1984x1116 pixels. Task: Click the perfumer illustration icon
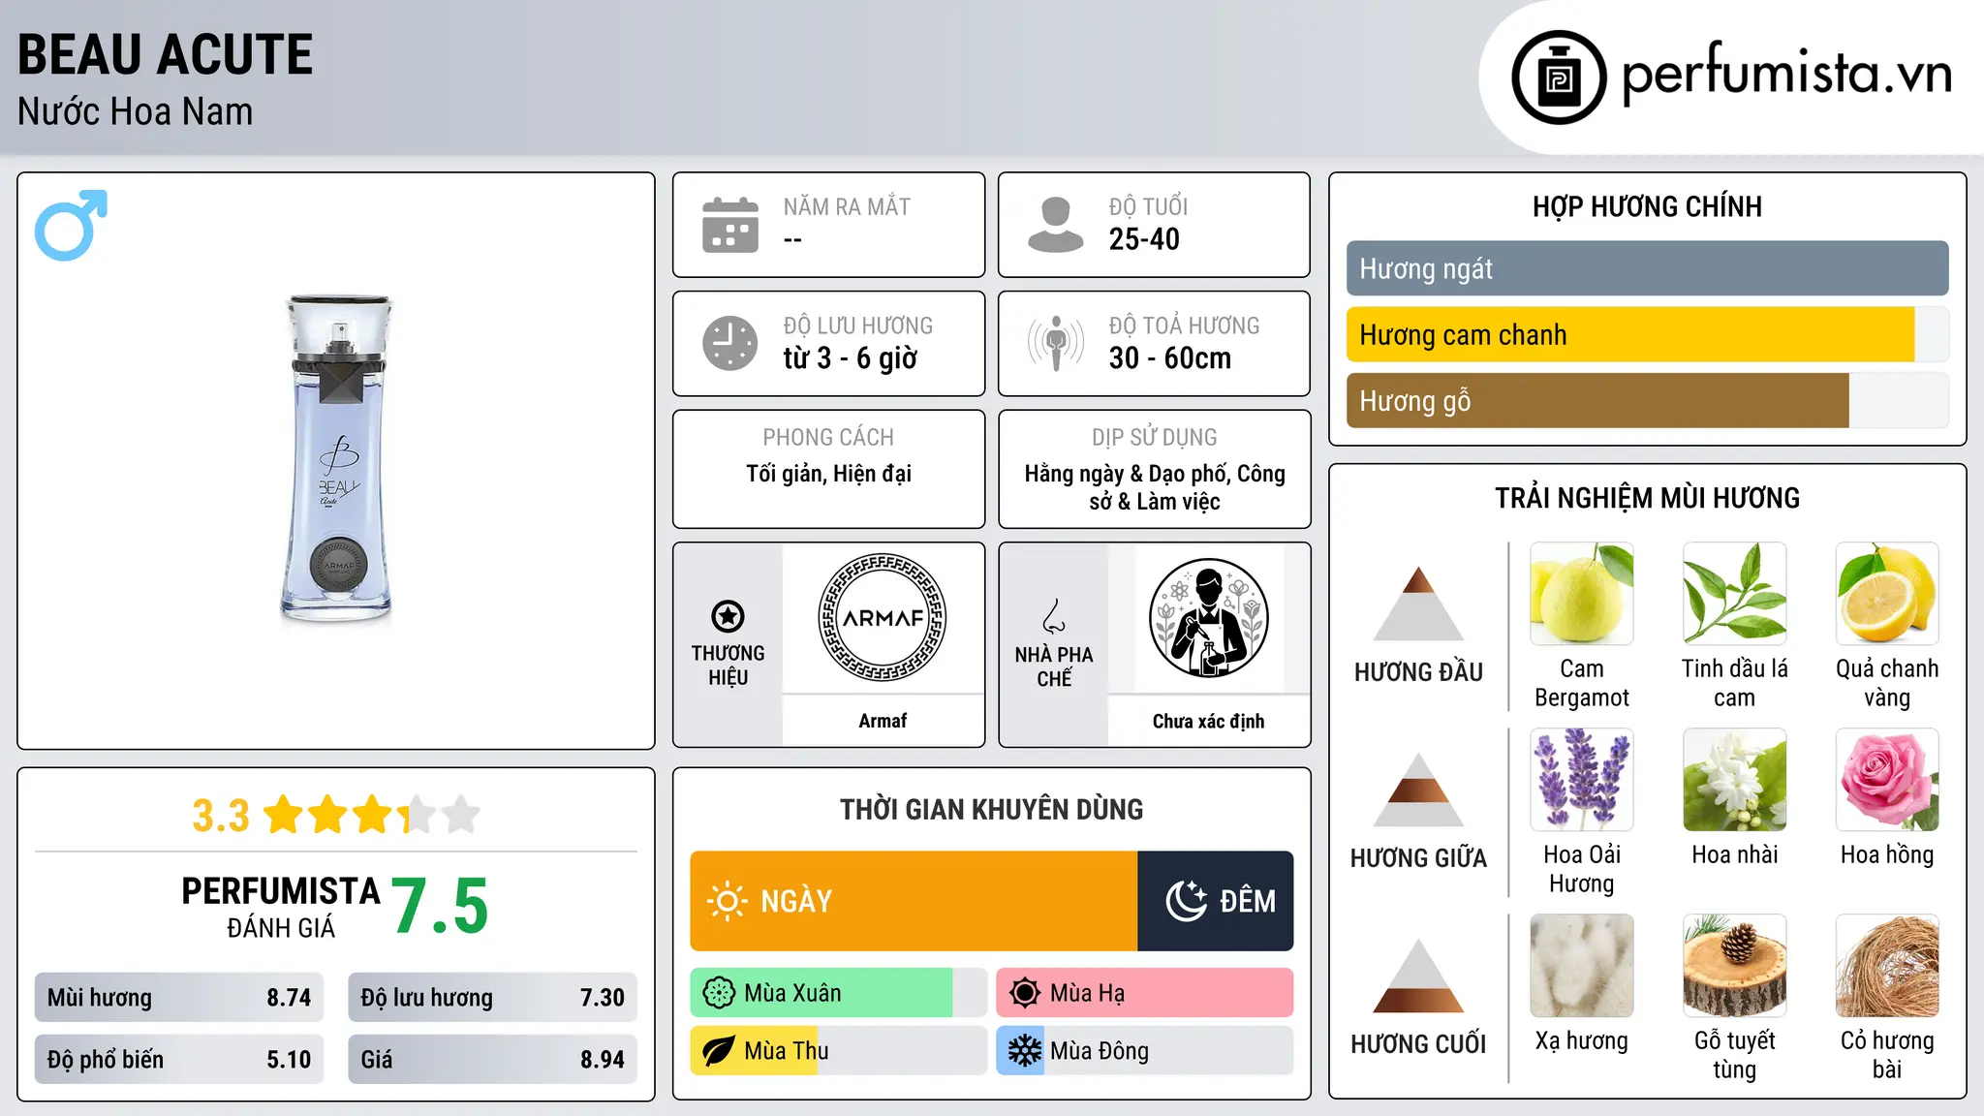1208,618
